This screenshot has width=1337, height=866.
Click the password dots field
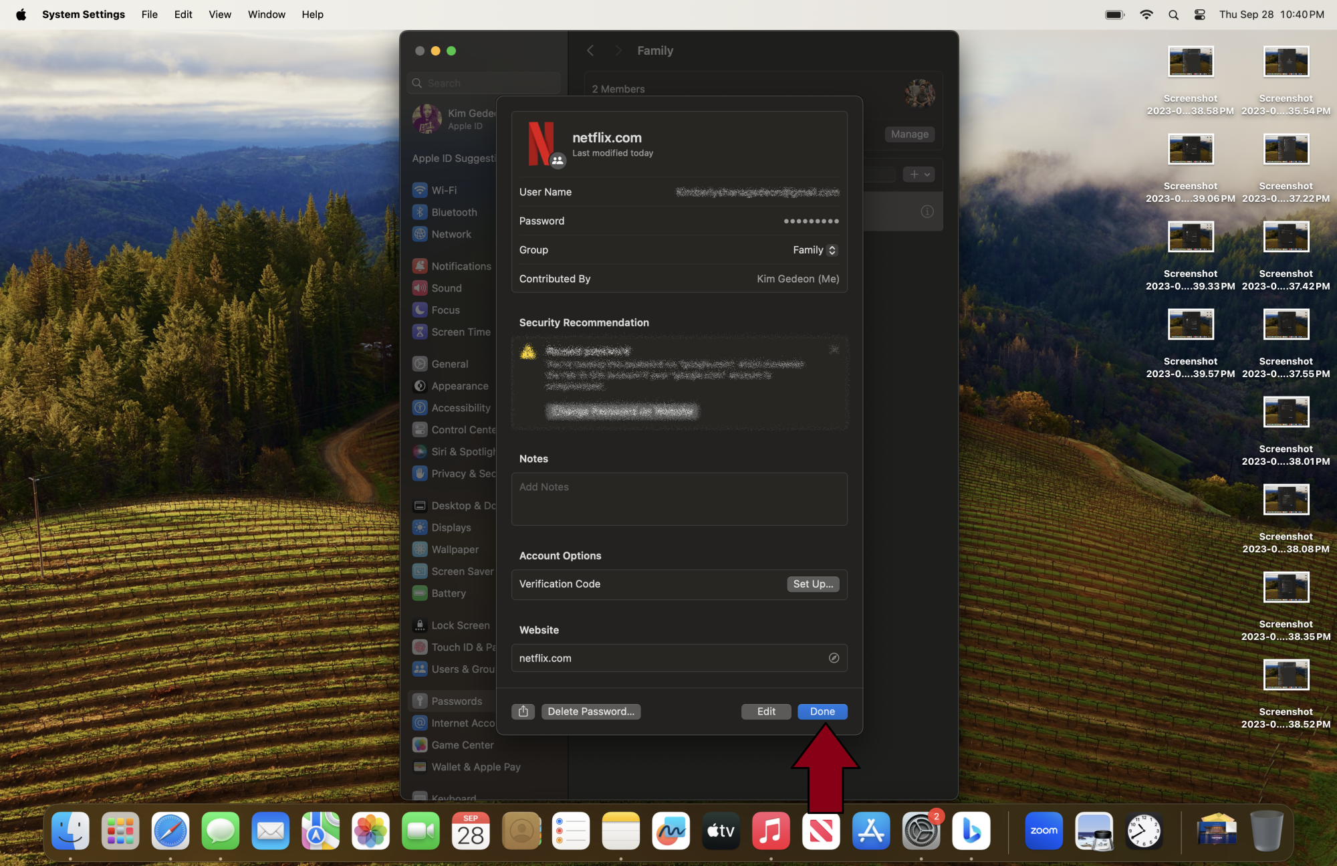811,221
